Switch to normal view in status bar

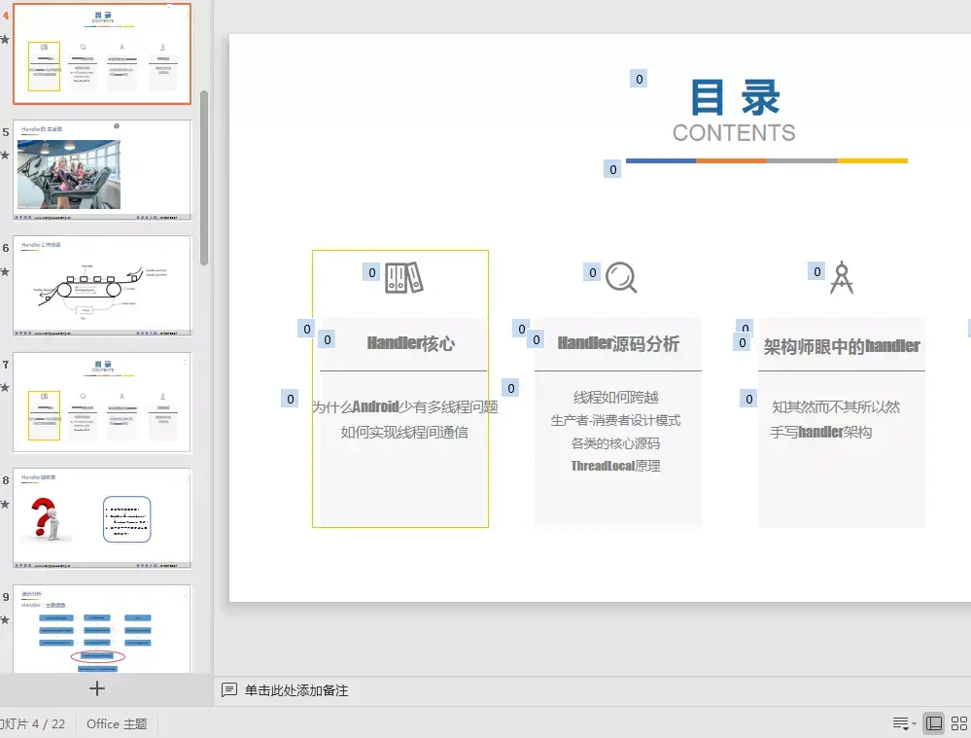[933, 723]
